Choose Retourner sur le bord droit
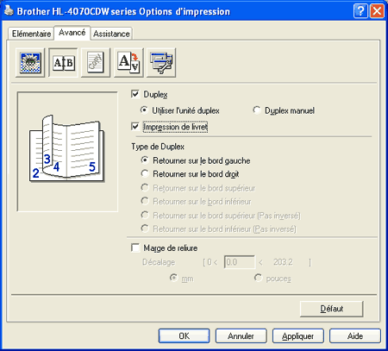388x351 pixels. [145, 173]
